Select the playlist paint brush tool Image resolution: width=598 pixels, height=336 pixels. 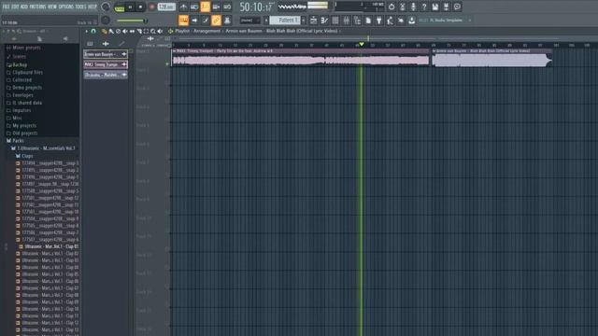coord(111,31)
